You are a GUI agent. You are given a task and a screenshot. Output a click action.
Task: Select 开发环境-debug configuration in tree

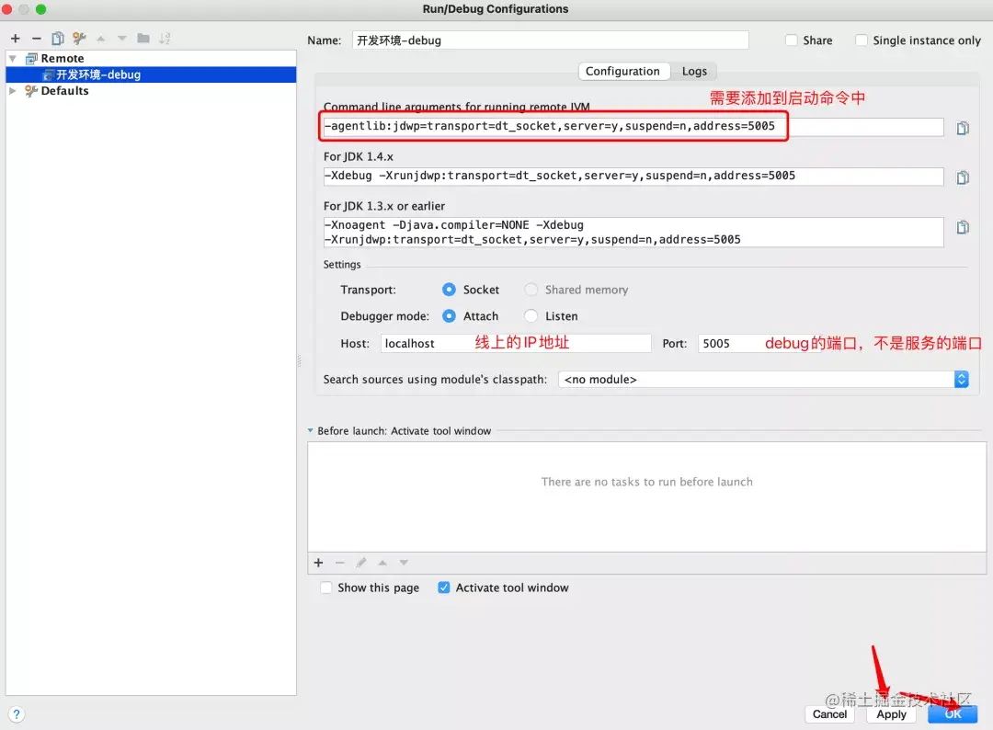click(x=151, y=74)
